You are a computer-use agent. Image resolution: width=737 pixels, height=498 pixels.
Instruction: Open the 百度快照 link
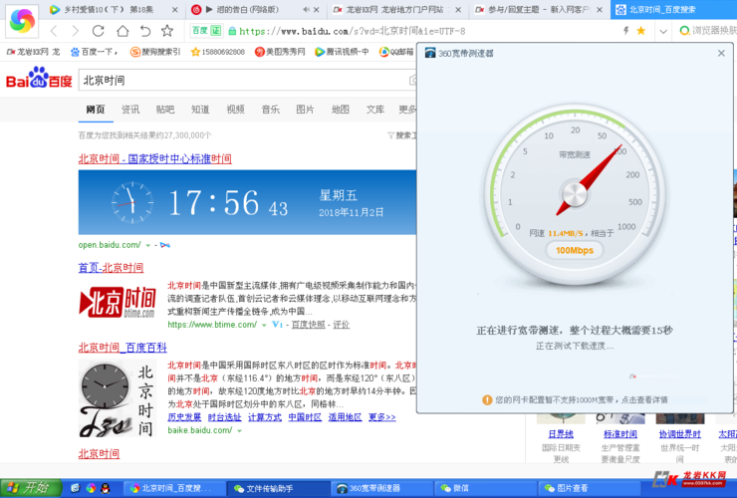tap(309, 325)
